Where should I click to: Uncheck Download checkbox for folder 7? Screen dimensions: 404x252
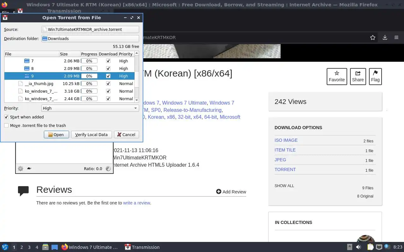click(108, 61)
